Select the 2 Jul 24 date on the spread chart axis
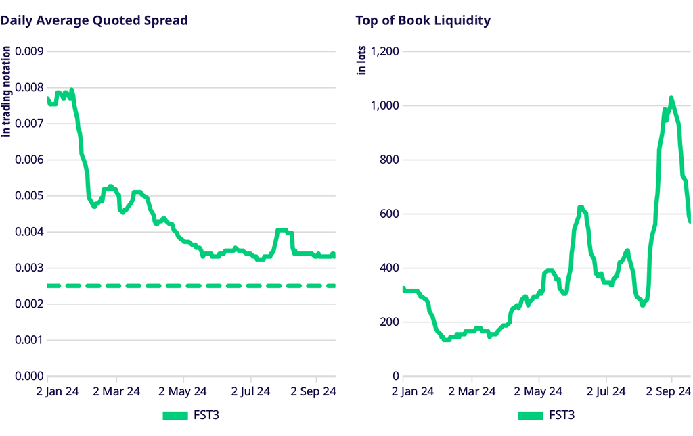This screenshot has width=693, height=436. pos(251,391)
